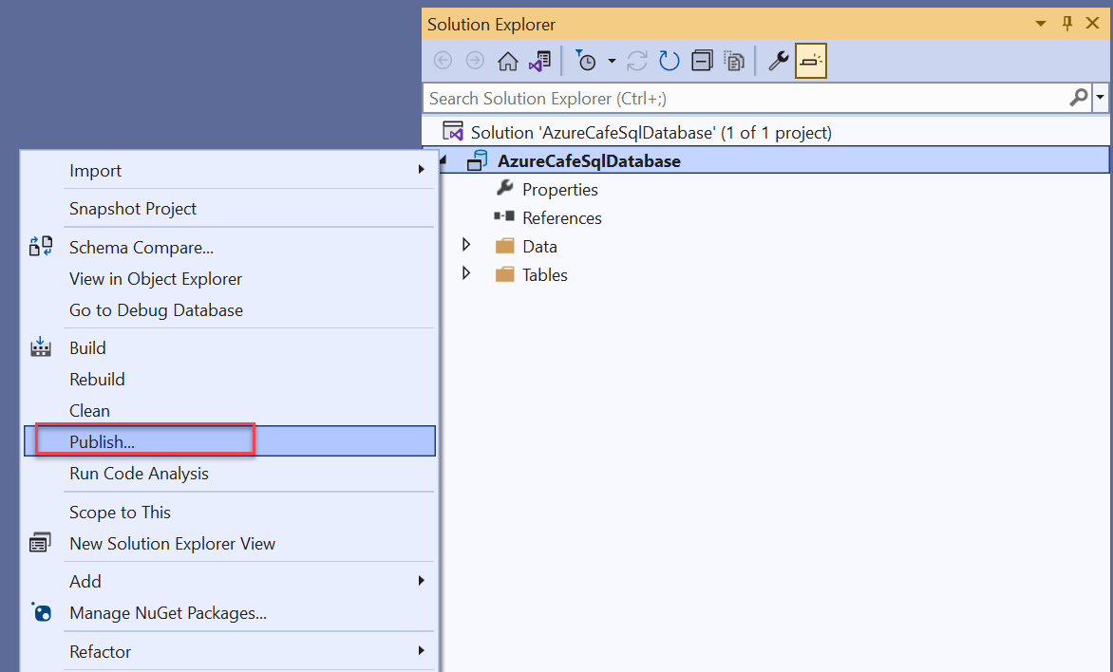The width and height of the screenshot is (1113, 672).
Task: Choose Build from context menu
Action: [x=229, y=347]
